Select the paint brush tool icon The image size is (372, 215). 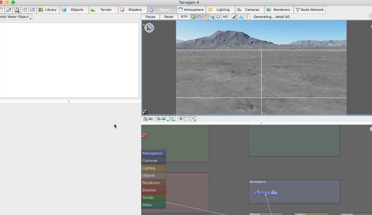pyautogui.click(x=234, y=17)
